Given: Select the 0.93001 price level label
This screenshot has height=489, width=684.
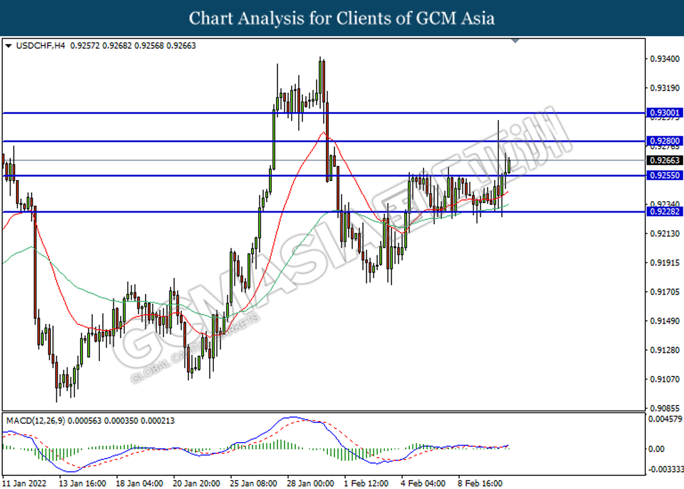Looking at the screenshot, I should (665, 113).
